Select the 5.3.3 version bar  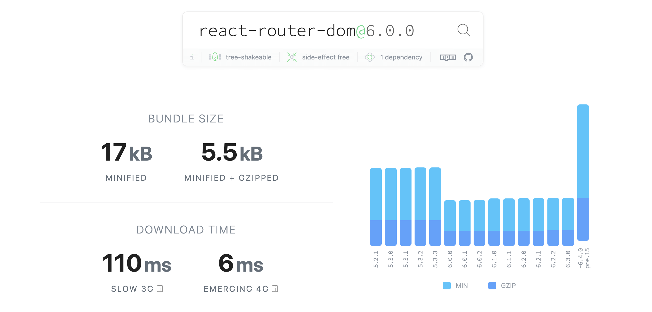click(x=435, y=206)
